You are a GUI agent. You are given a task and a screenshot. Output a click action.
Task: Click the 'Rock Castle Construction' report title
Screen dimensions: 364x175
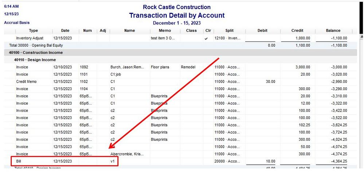pos(177,7)
